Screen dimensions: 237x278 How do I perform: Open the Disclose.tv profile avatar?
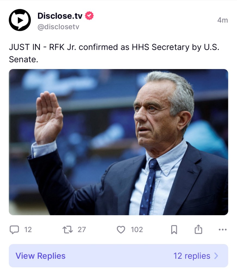tap(20, 20)
